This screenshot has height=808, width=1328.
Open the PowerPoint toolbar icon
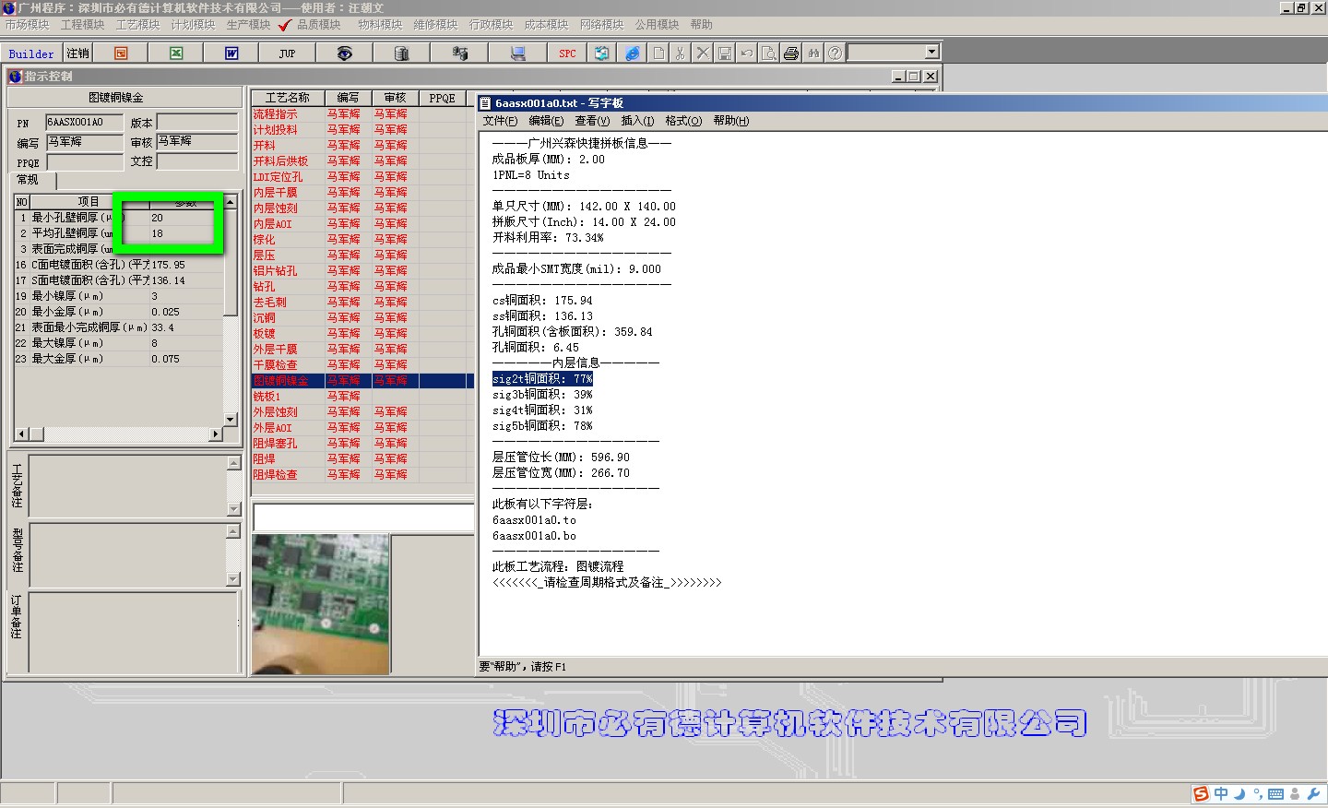[121, 53]
